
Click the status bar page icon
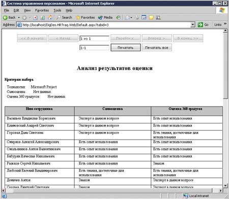pyautogui.click(x=4, y=196)
